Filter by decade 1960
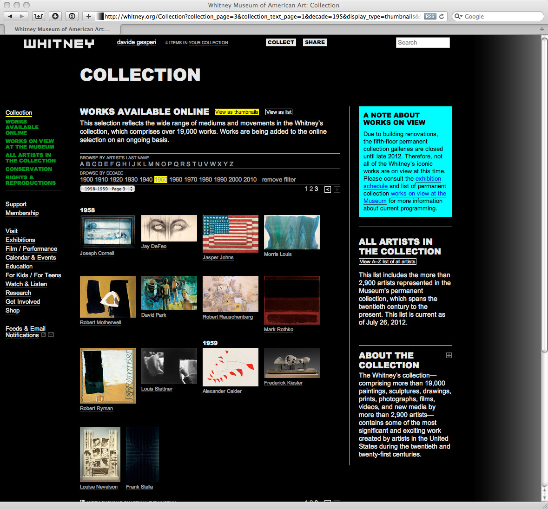The image size is (548, 509). pos(176,179)
